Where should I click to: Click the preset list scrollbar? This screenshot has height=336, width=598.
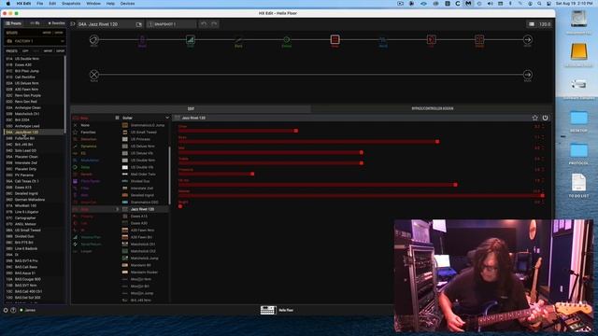click(64, 94)
